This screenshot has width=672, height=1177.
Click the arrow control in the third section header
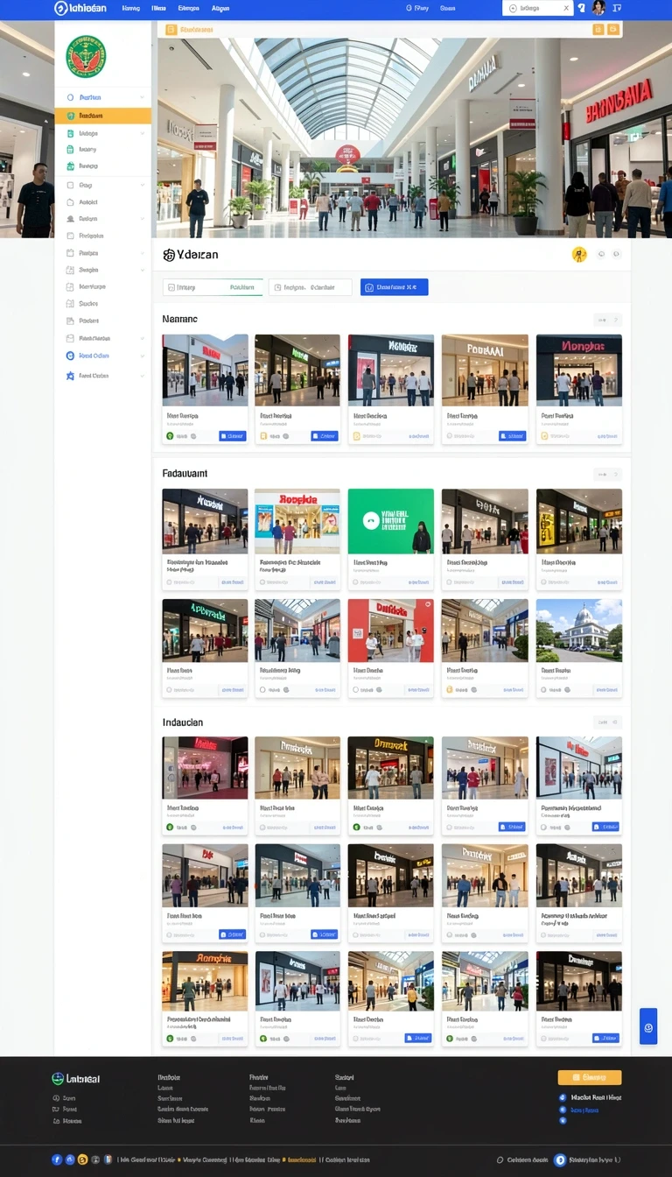607,722
